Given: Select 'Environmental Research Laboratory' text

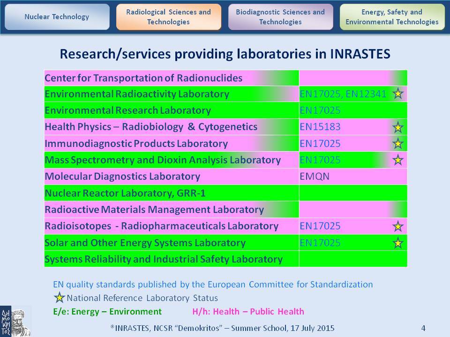Looking at the screenshot, I should [127, 110].
